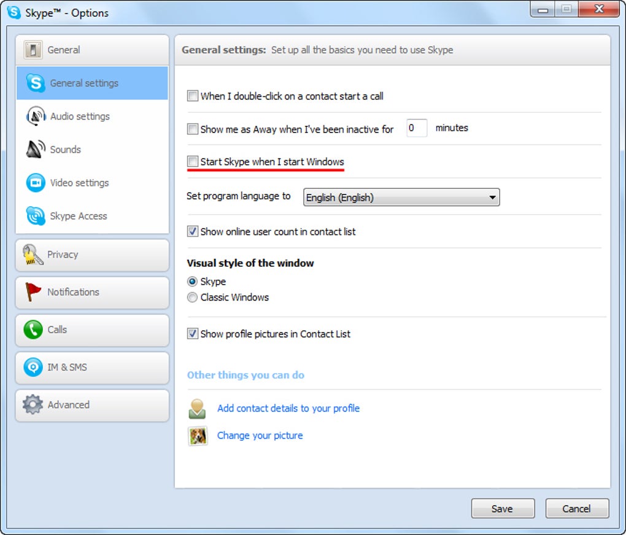
Task: Click the Privacy keys icon
Action: click(33, 255)
